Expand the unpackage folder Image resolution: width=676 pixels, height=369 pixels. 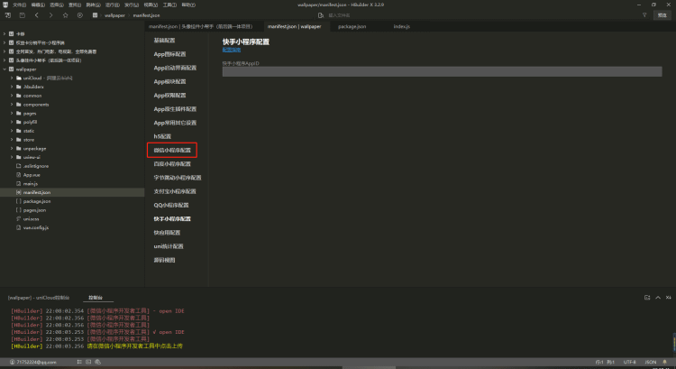pos(12,149)
